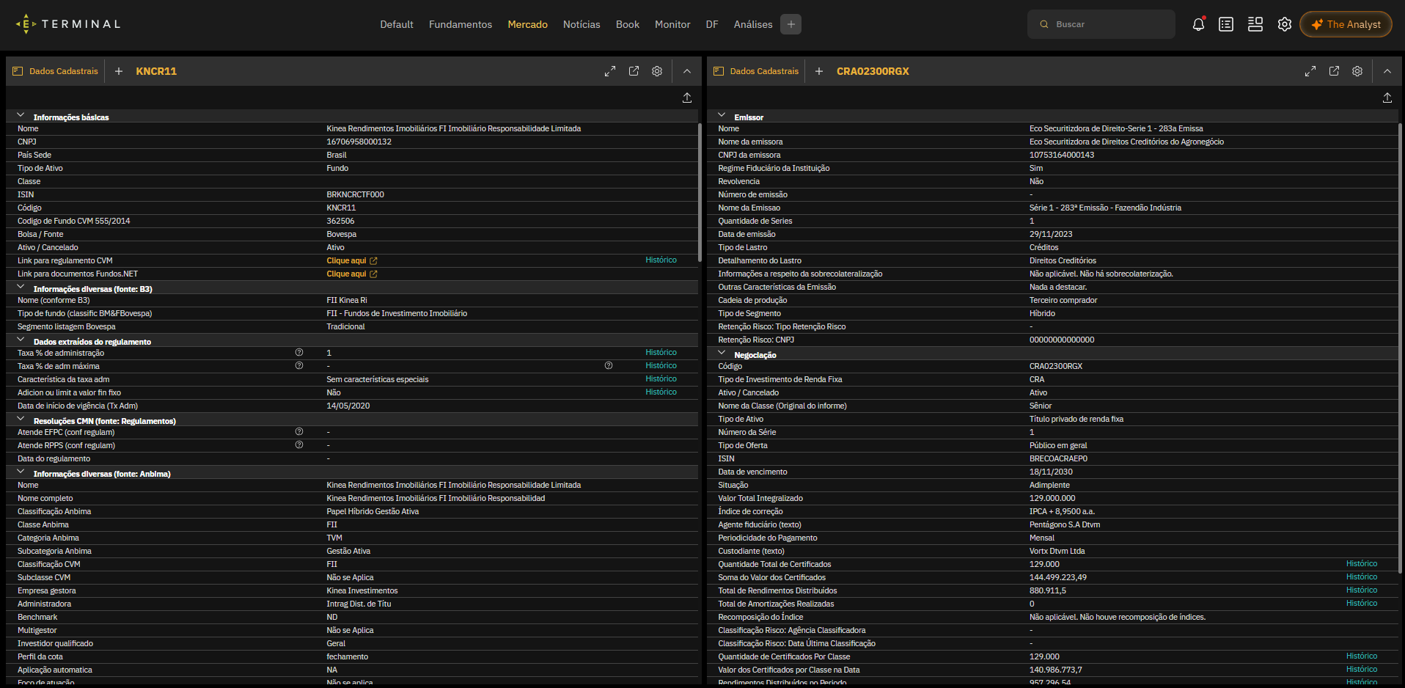Expand CRA02300RGX panel to fullscreen
The image size is (1405, 688).
point(1310,71)
